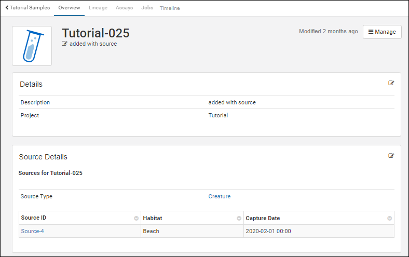Go back to Tutorial Samples

click(28, 8)
